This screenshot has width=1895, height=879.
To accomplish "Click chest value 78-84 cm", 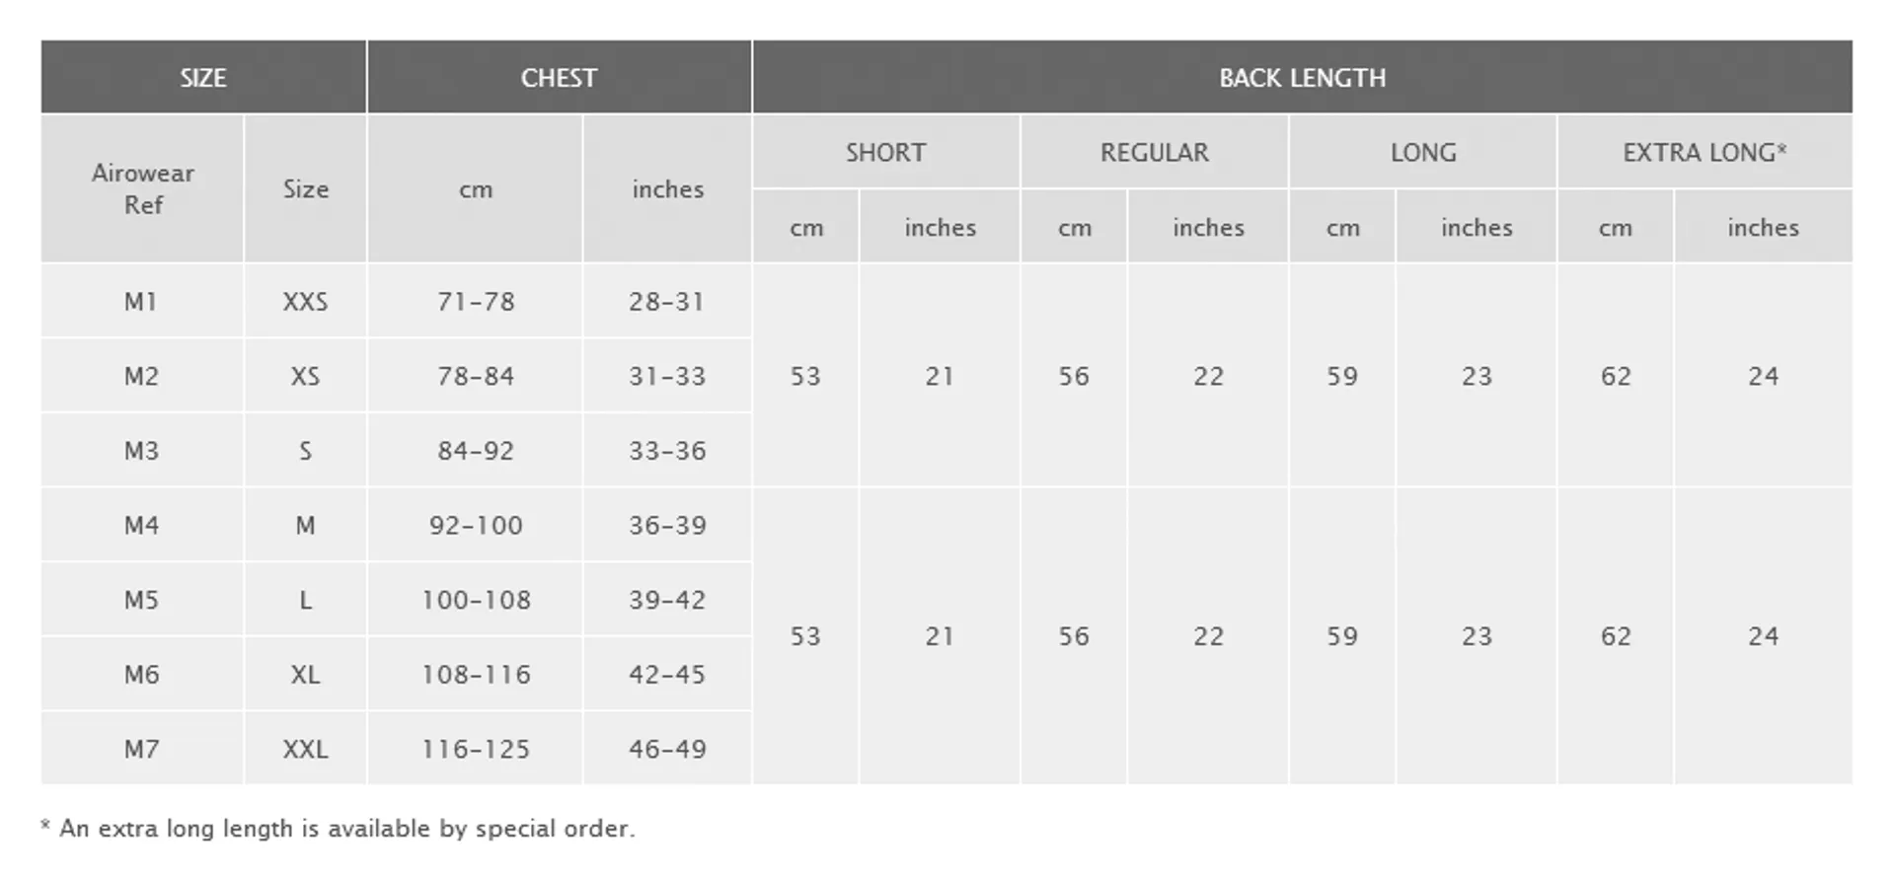I will tap(476, 376).
